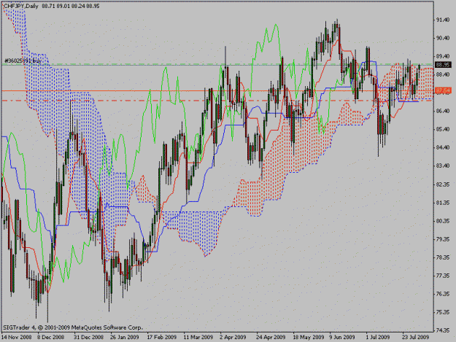Click the current price tag 88.95
Image resolution: width=456 pixels, height=342 pixels.
443,65
